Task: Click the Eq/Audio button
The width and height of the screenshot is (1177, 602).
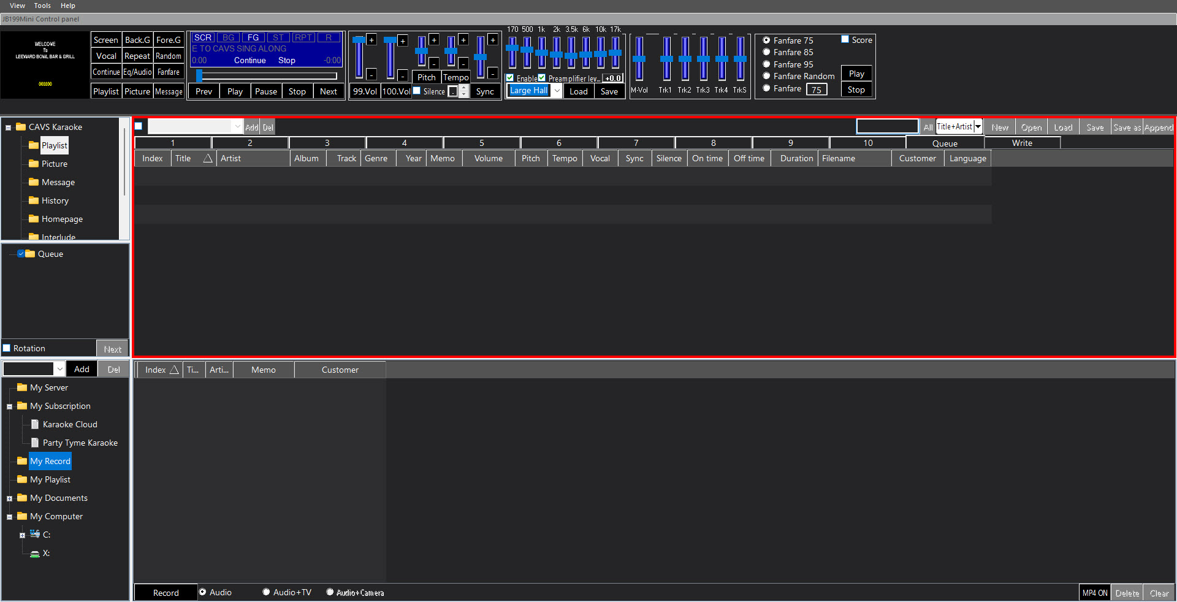Action: (137, 72)
